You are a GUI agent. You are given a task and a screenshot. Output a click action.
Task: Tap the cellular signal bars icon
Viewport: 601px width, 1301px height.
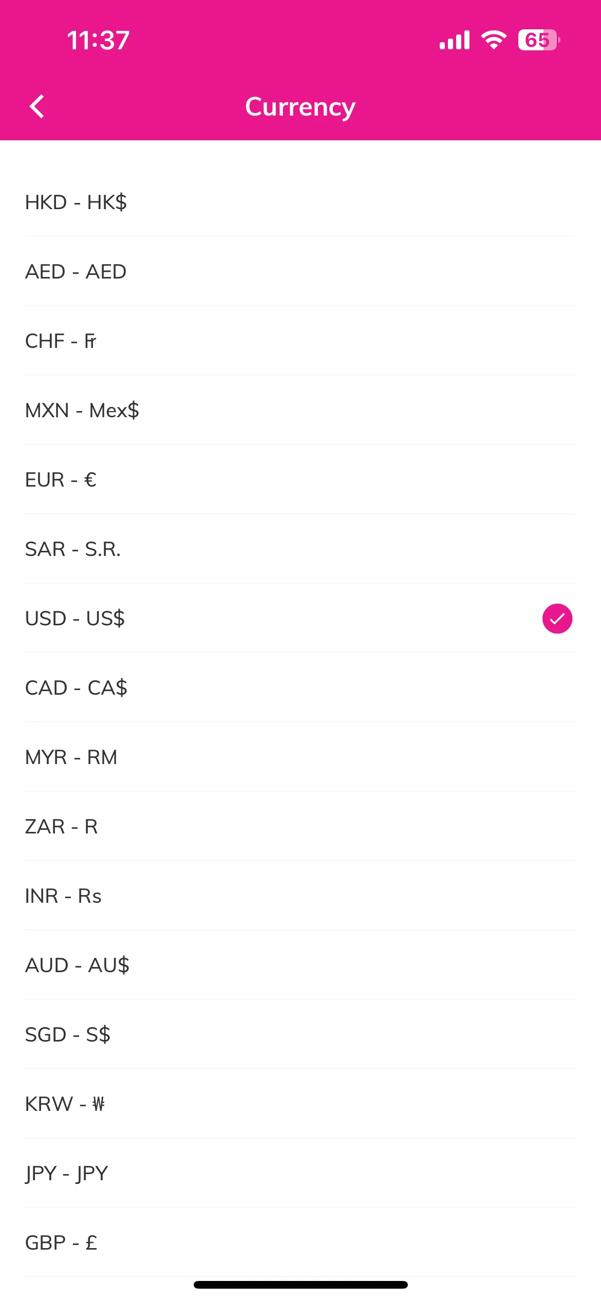[x=455, y=40]
